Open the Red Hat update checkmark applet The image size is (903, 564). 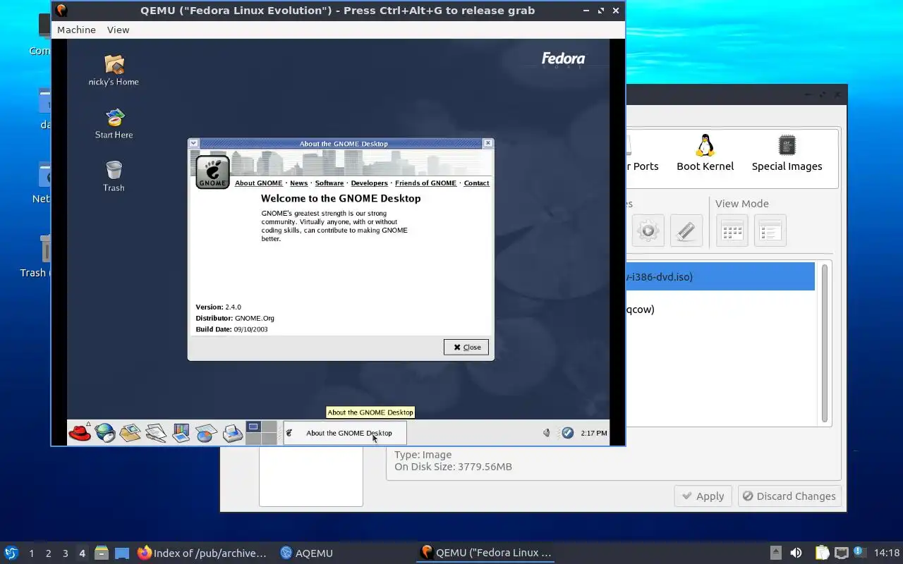(568, 433)
